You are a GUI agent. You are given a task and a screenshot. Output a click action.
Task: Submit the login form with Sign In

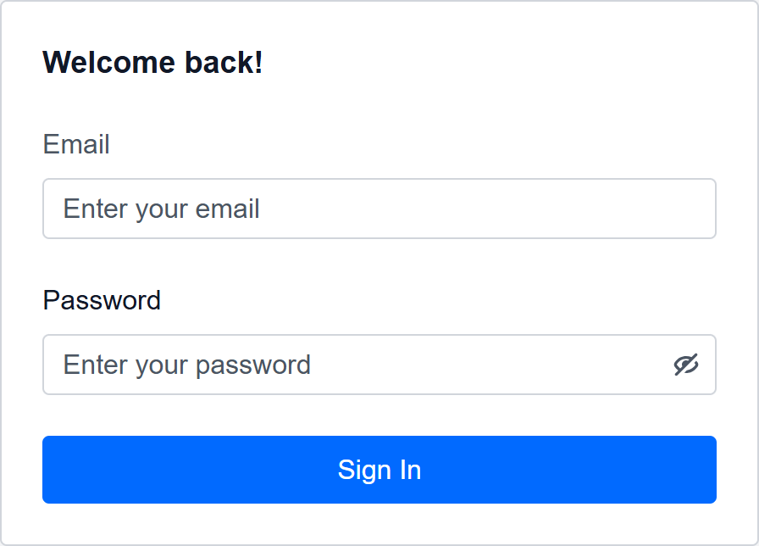(x=379, y=470)
